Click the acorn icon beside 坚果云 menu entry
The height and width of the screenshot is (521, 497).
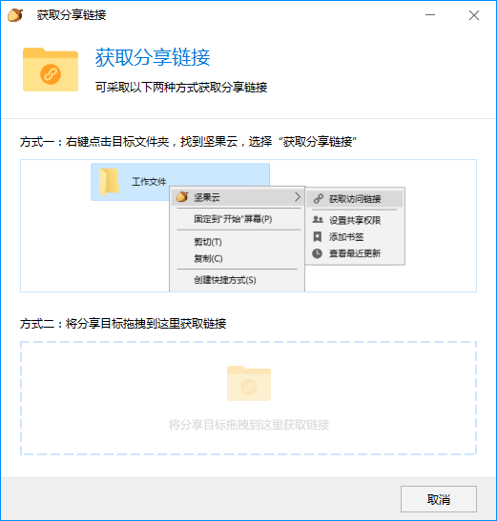182,197
